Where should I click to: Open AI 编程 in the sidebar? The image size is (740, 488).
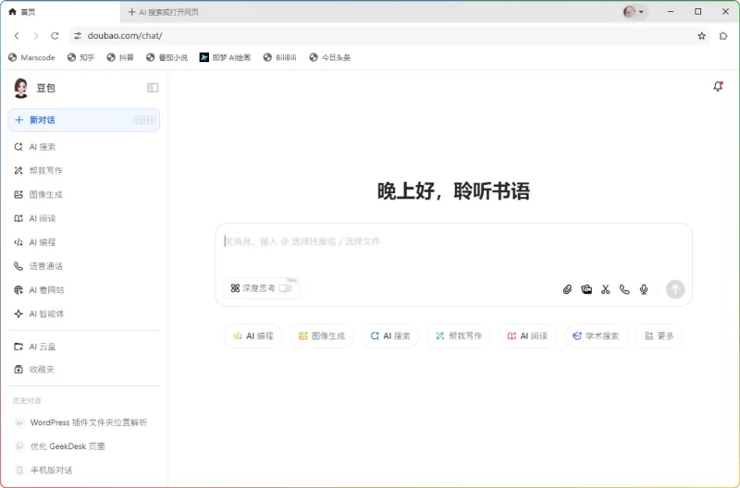point(83,242)
